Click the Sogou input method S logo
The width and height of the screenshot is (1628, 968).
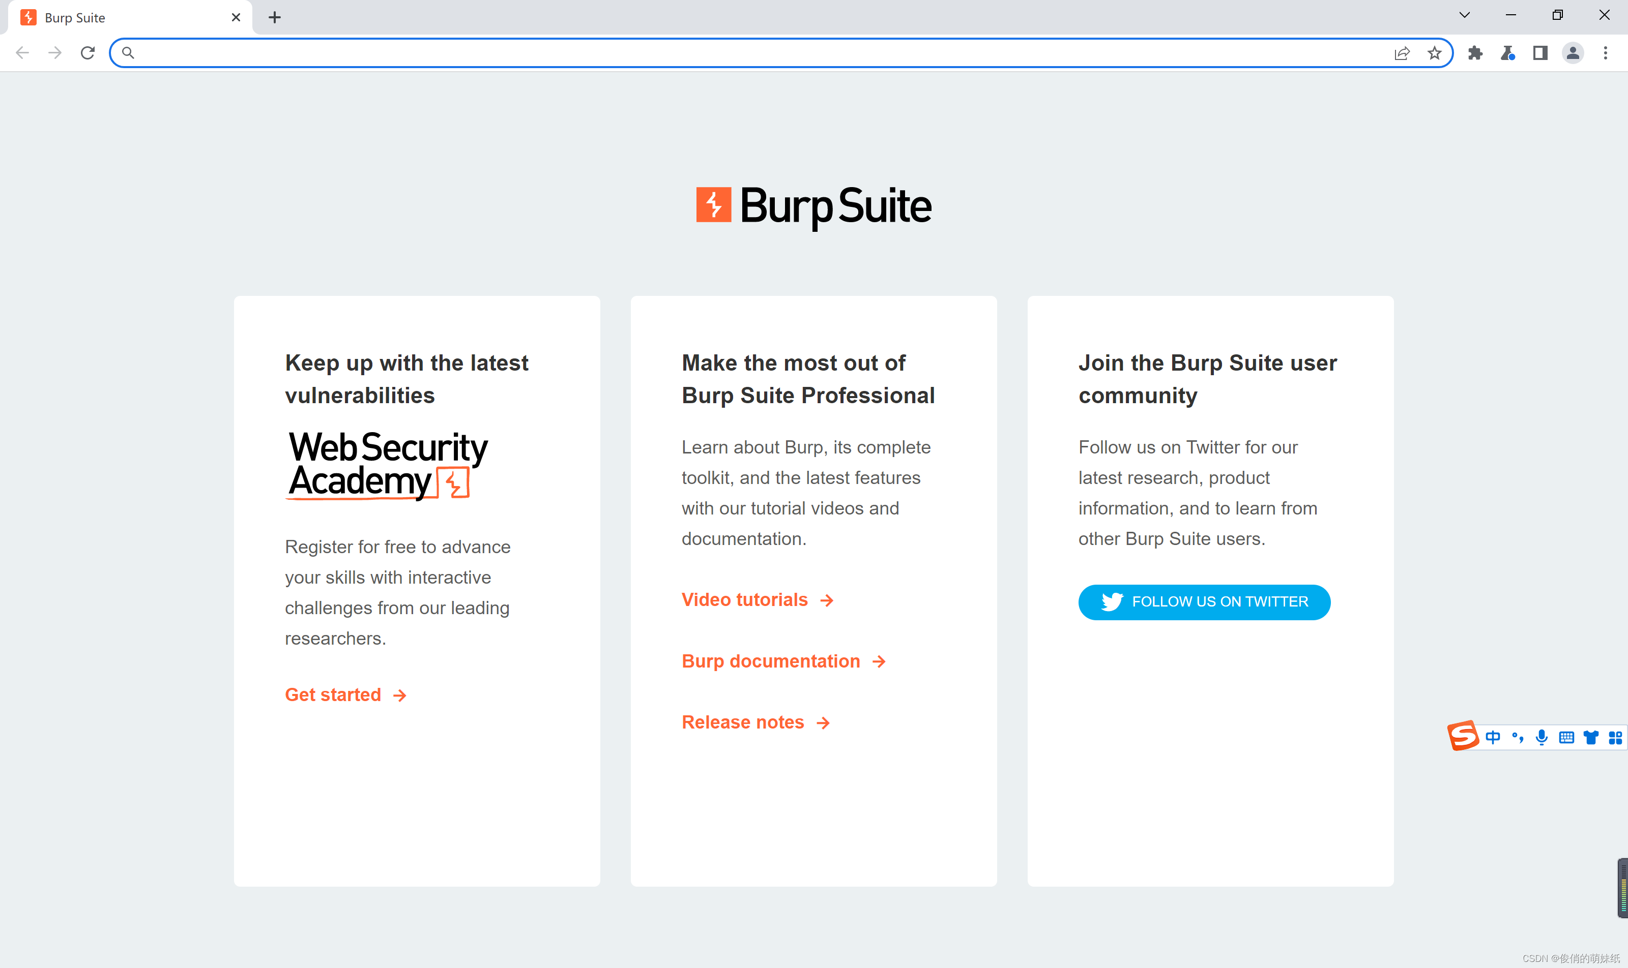(x=1462, y=736)
